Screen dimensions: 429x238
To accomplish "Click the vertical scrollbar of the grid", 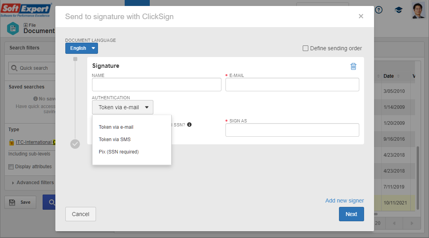I will [x=417, y=178].
